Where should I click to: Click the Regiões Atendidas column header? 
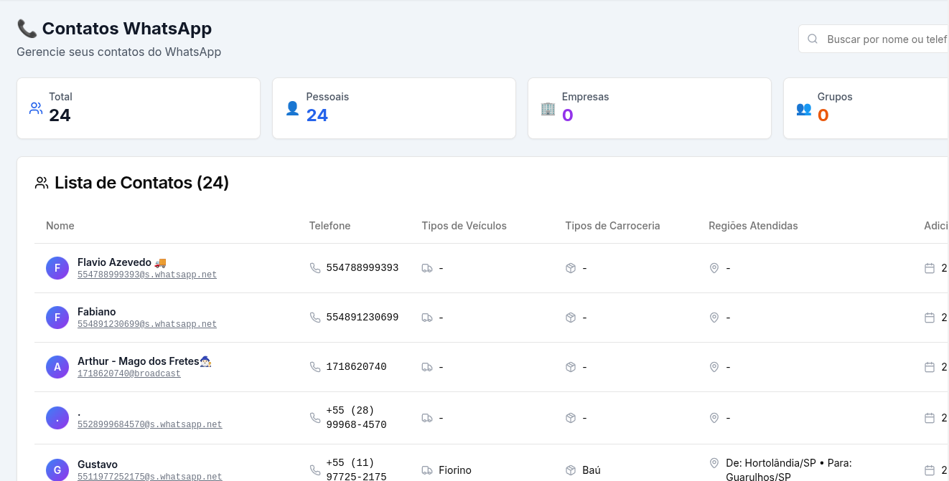(753, 226)
